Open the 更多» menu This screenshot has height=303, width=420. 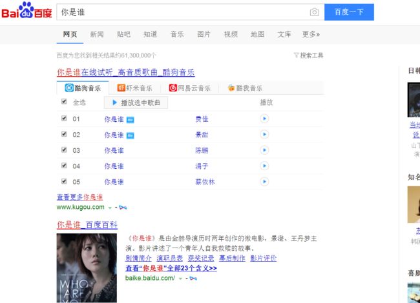[311, 34]
